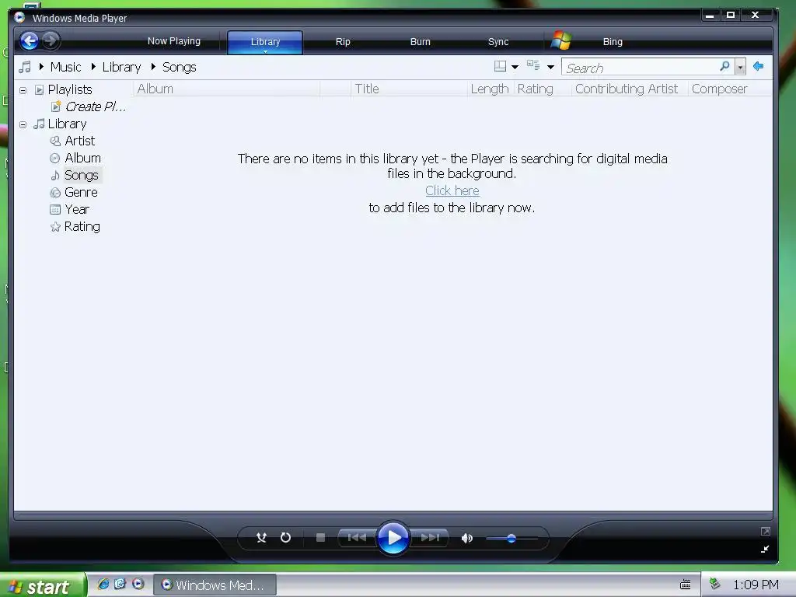
Task: Adjust the volume slider
Action: (511, 538)
